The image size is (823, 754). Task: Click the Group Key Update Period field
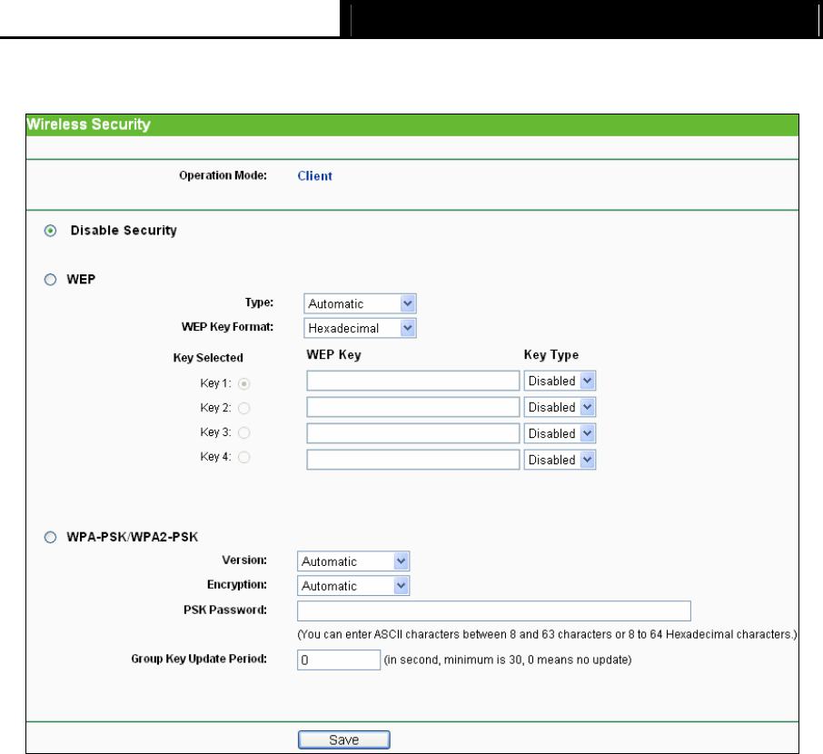(339, 660)
